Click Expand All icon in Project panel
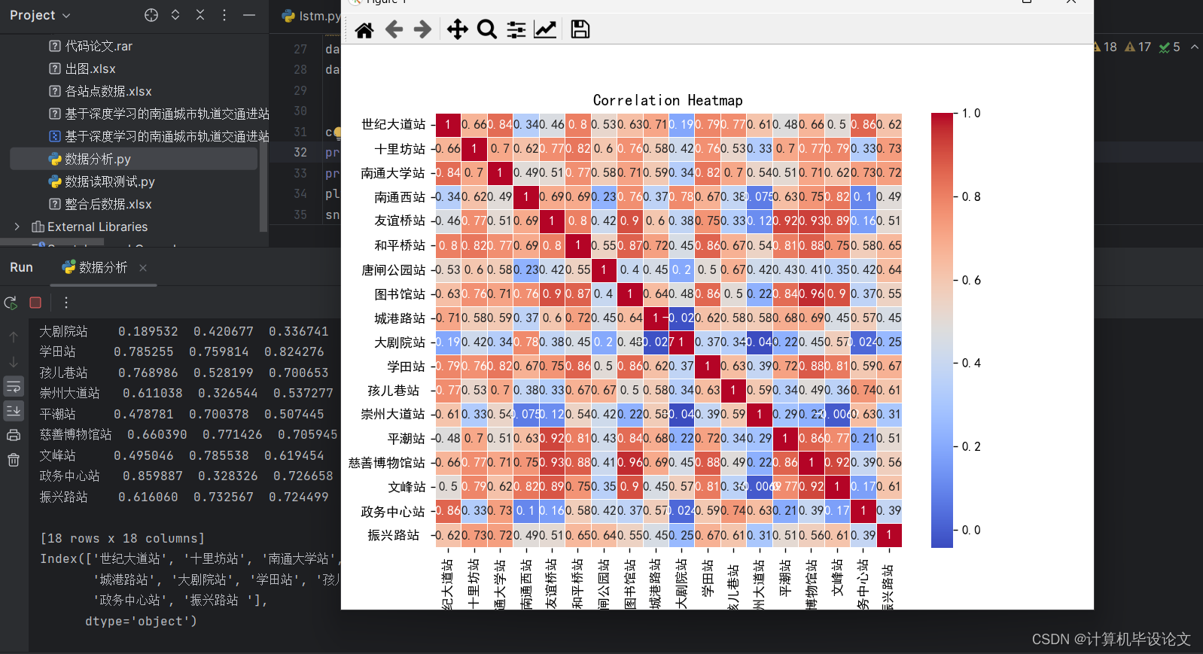Viewport: 1203px width, 654px height. 175,15
